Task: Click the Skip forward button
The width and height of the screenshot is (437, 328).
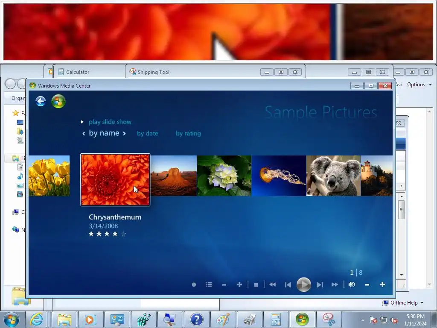Action: tap(320, 284)
